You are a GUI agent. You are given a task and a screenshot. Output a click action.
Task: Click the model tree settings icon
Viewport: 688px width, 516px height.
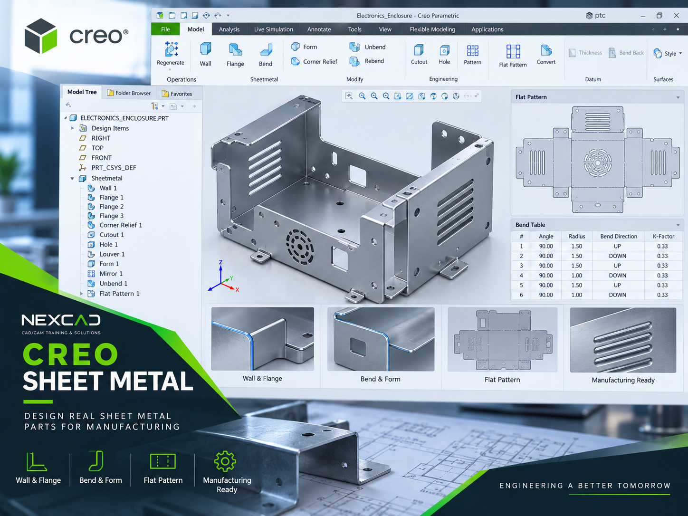154,106
